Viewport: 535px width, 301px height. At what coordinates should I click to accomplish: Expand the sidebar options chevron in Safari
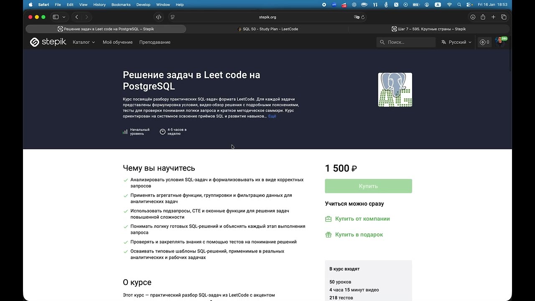(64, 17)
